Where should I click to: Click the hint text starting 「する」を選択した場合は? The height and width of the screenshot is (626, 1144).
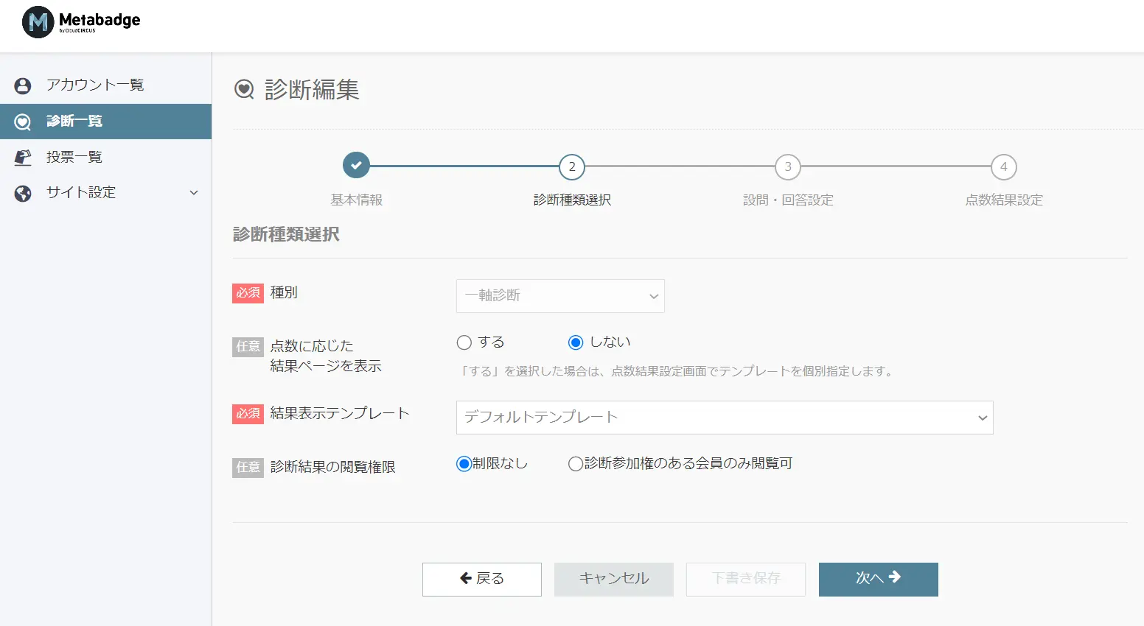(x=677, y=372)
